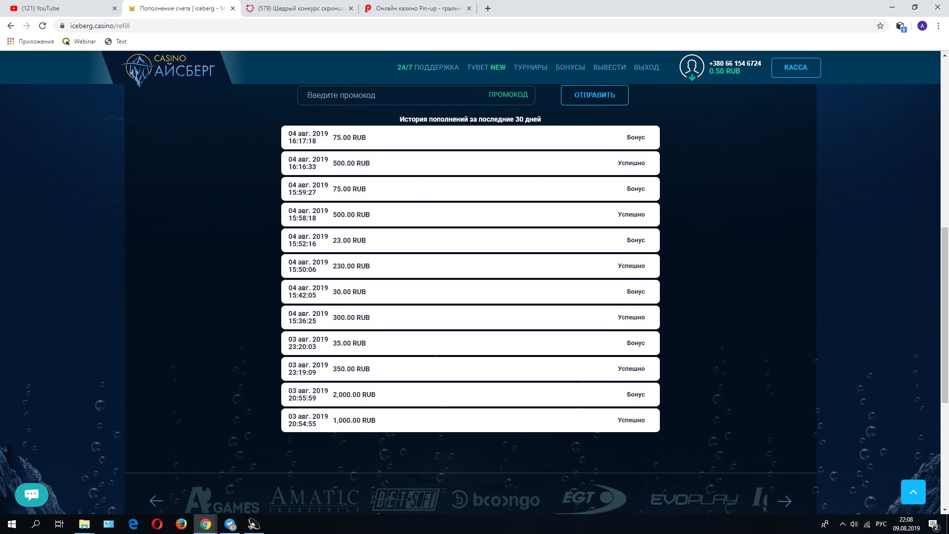This screenshot has height=534, width=949.
Task: Reload the page
Action: pyautogui.click(x=43, y=26)
